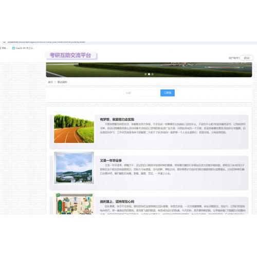Open the stadium landscape article thumbnail
The height and width of the screenshot is (257, 257).
[x=74, y=168]
